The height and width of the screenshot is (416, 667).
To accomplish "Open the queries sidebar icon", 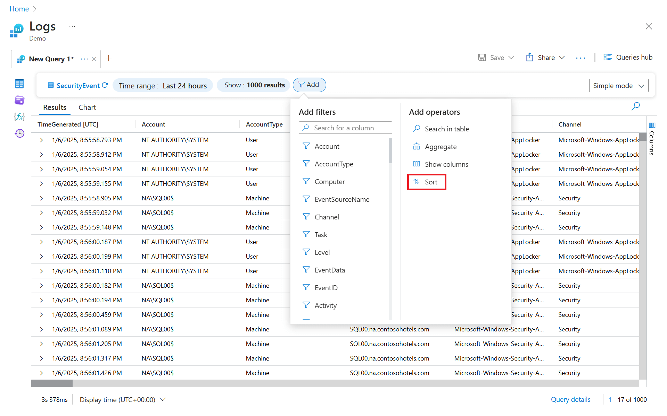I will 19,100.
